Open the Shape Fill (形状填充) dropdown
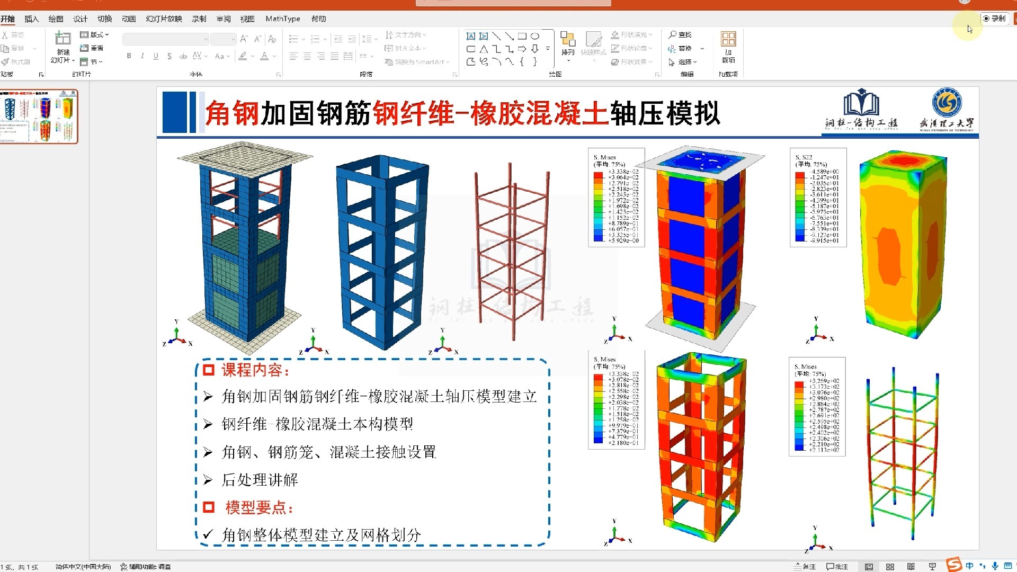The width and height of the screenshot is (1017, 572). coord(633,34)
